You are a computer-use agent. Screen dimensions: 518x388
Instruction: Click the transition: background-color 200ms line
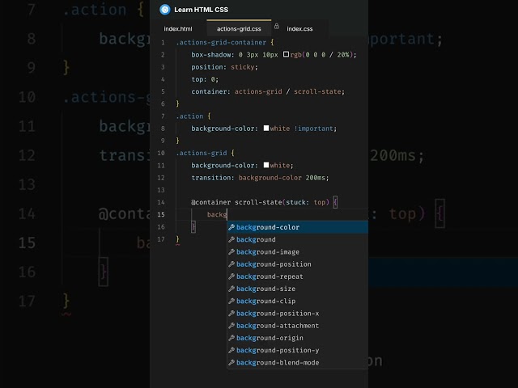point(260,178)
